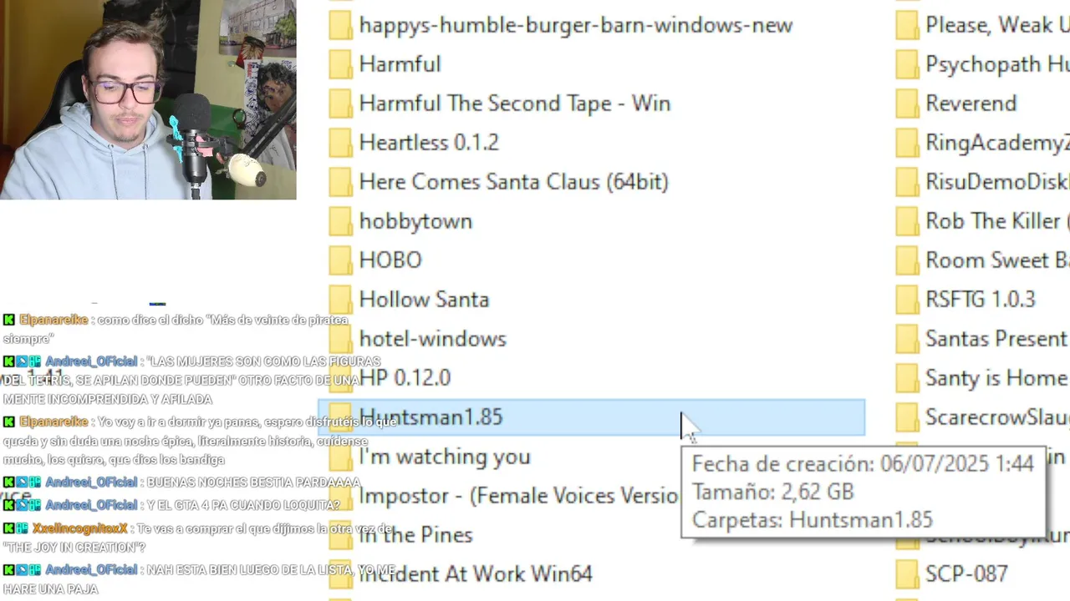Screen dimensions: 1070x601
Task: Click the hotel-windows folder name
Action: pyautogui.click(x=433, y=339)
